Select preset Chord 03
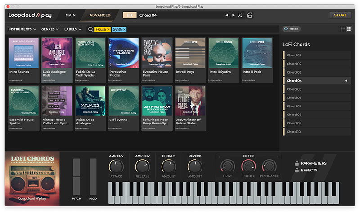360x212 pixels. tap(317, 72)
